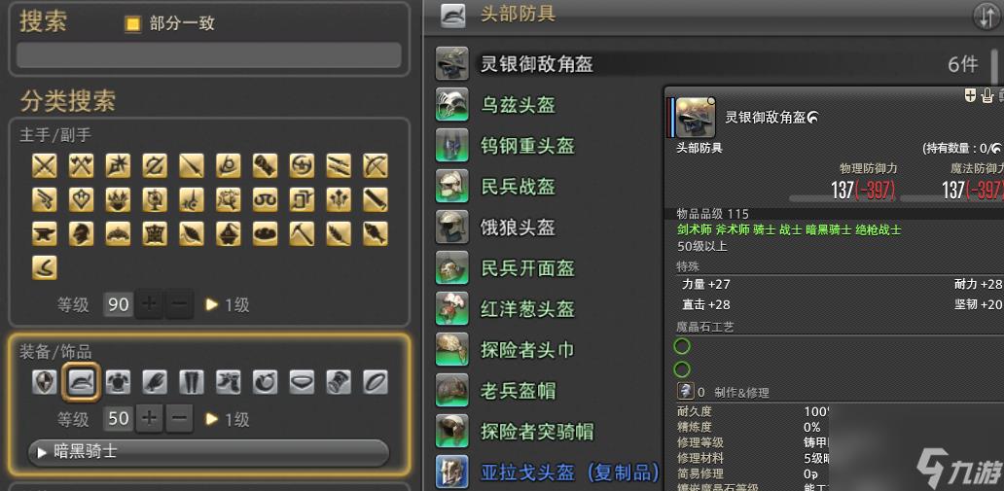Select the pickaxe miner tool icon
The height and width of the screenshot is (491, 1004).
click(302, 233)
